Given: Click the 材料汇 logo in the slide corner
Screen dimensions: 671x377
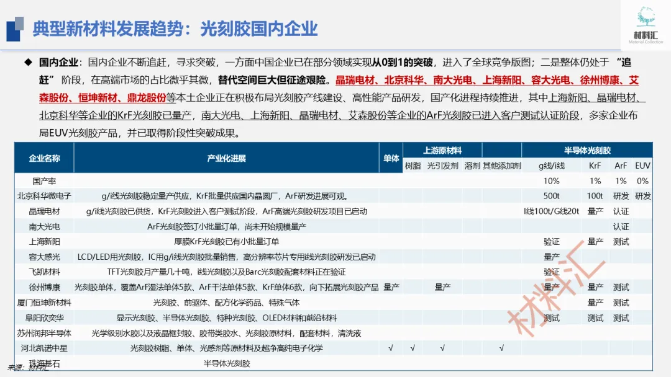Looking at the screenshot, I should coord(646,25).
